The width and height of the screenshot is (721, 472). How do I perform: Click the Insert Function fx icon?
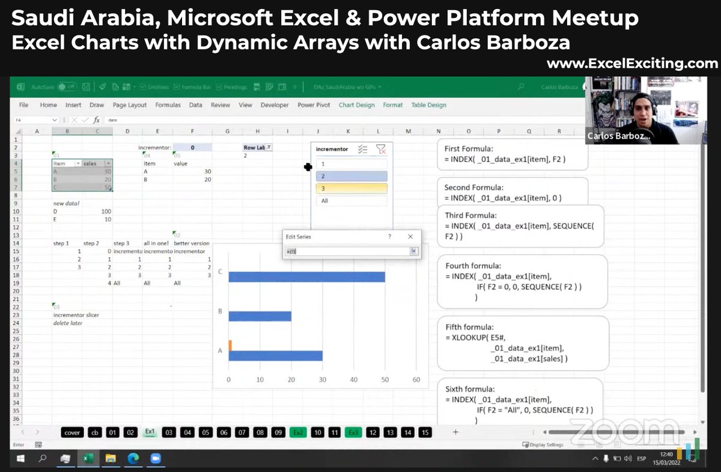96,120
